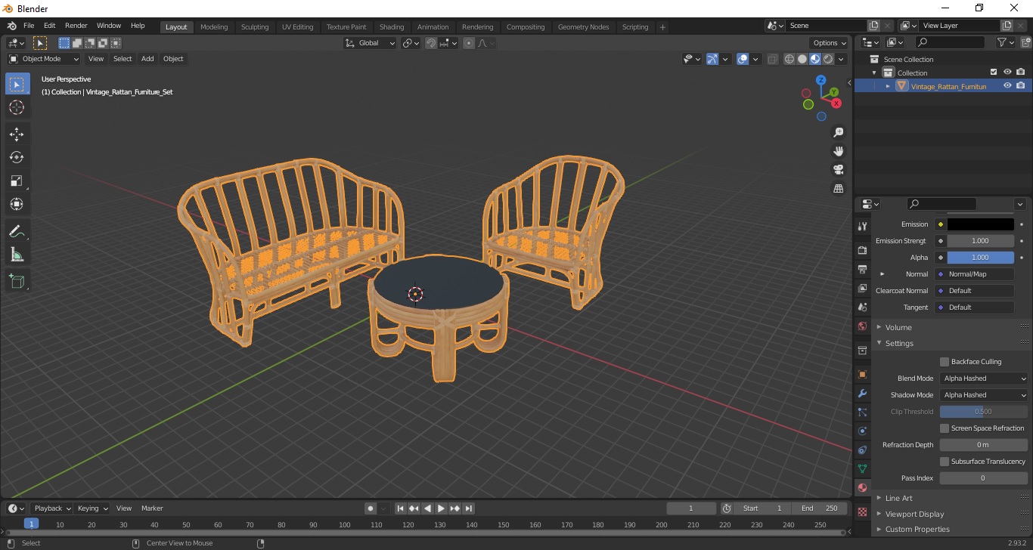
Task: Select the Cursor tool in the toolbar
Action: [x=17, y=107]
